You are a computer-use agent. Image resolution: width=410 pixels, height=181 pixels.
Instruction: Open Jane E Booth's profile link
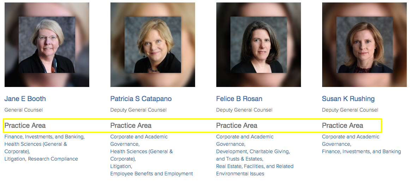click(25, 99)
